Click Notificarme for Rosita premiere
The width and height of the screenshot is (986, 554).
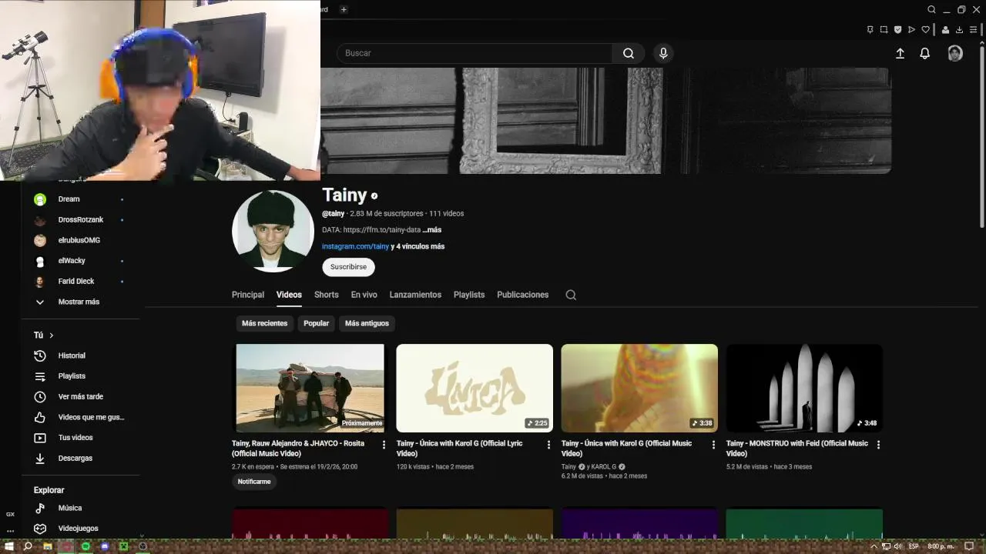tap(254, 482)
